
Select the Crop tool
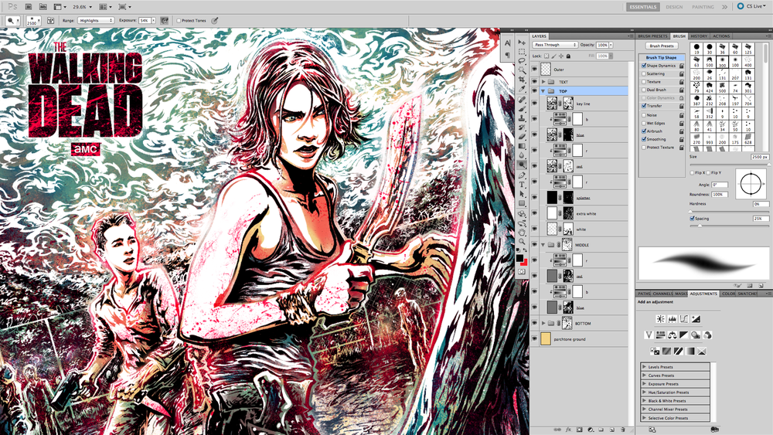click(522, 80)
